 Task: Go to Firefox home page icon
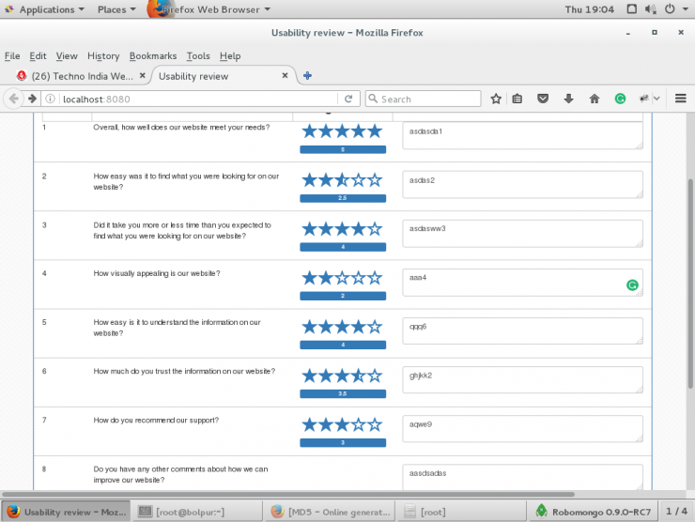point(595,99)
